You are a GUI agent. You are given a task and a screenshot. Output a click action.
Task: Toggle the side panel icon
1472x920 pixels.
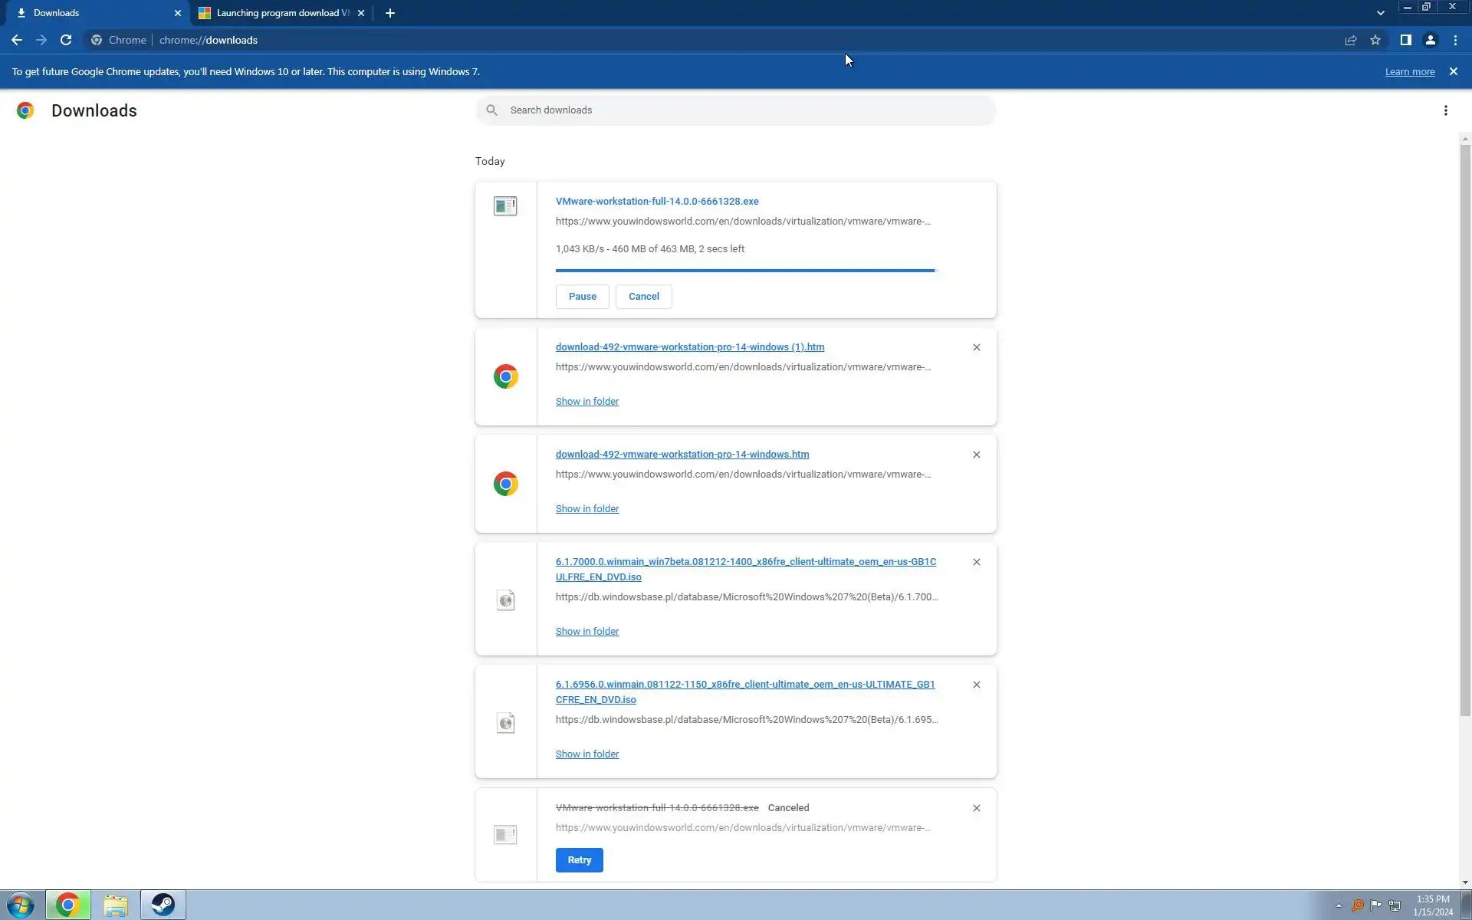1405,40
